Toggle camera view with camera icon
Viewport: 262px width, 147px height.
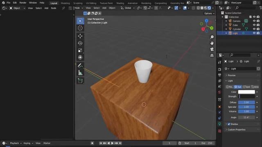coord(212,49)
